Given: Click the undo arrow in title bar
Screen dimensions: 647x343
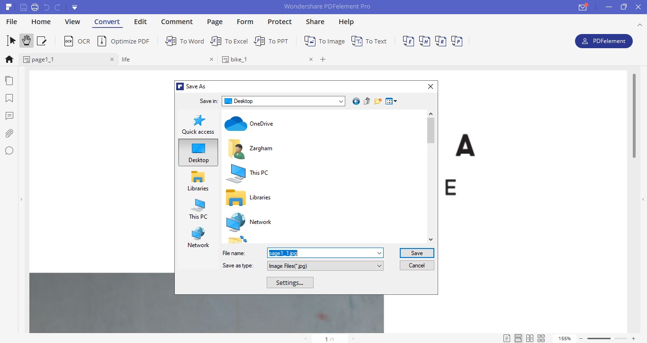Looking at the screenshot, I should click(46, 7).
